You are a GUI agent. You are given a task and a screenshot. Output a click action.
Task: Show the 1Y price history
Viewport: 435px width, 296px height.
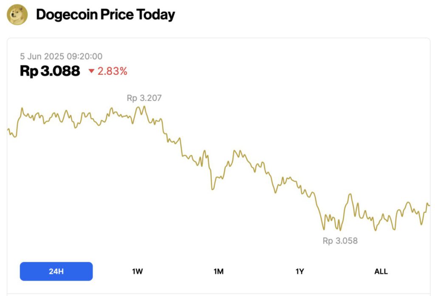[x=299, y=271]
